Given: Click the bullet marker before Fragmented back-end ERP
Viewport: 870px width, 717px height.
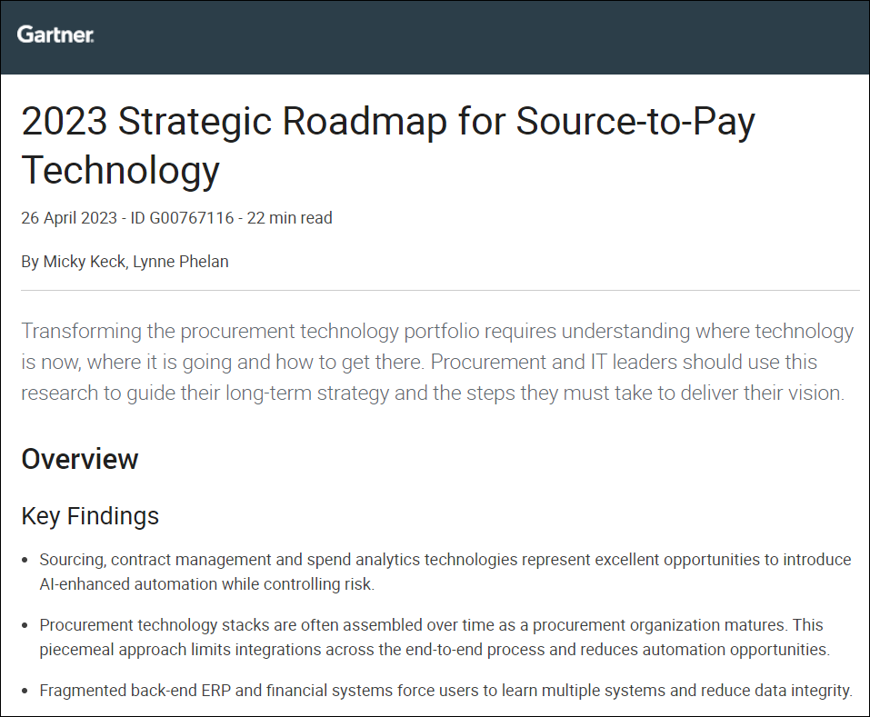Looking at the screenshot, I should coord(26,692).
